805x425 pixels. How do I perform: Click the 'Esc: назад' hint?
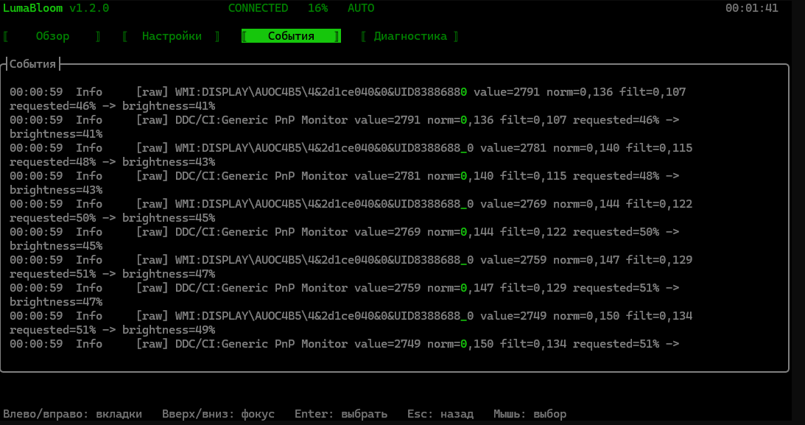point(440,414)
